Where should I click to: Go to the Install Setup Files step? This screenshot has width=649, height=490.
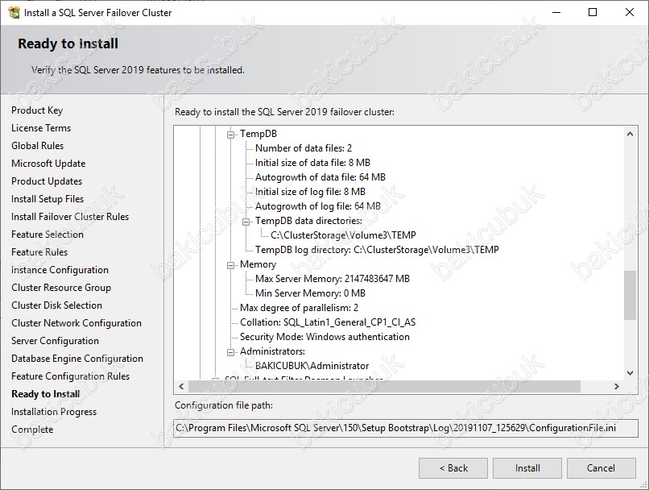(x=48, y=199)
